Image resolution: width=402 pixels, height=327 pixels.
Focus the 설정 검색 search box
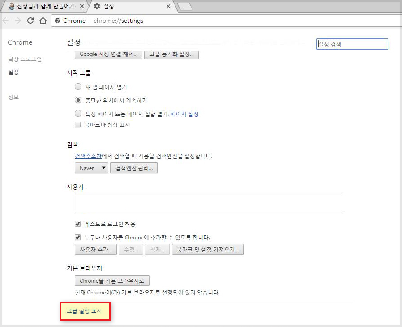pos(352,44)
